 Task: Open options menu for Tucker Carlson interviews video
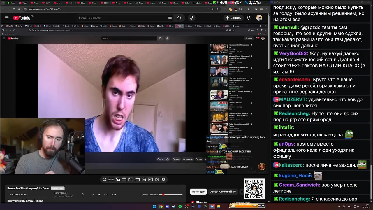(x=251, y=124)
